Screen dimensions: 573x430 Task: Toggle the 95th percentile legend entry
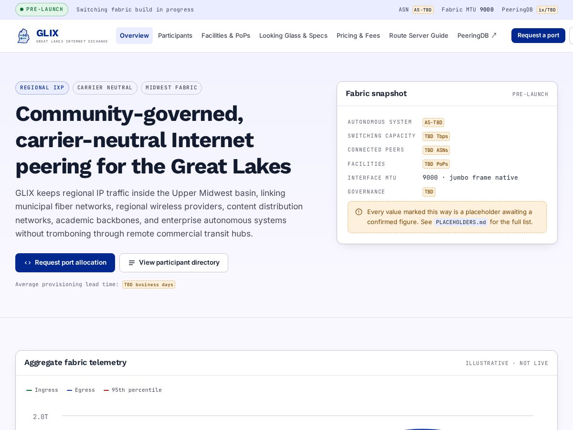133,390
